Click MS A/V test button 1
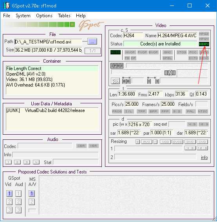This screenshot has width=217, height=222. tap(32, 193)
